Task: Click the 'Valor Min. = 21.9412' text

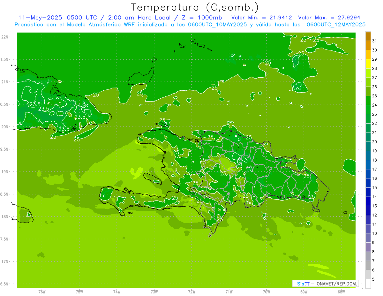Action: [x=262, y=18]
